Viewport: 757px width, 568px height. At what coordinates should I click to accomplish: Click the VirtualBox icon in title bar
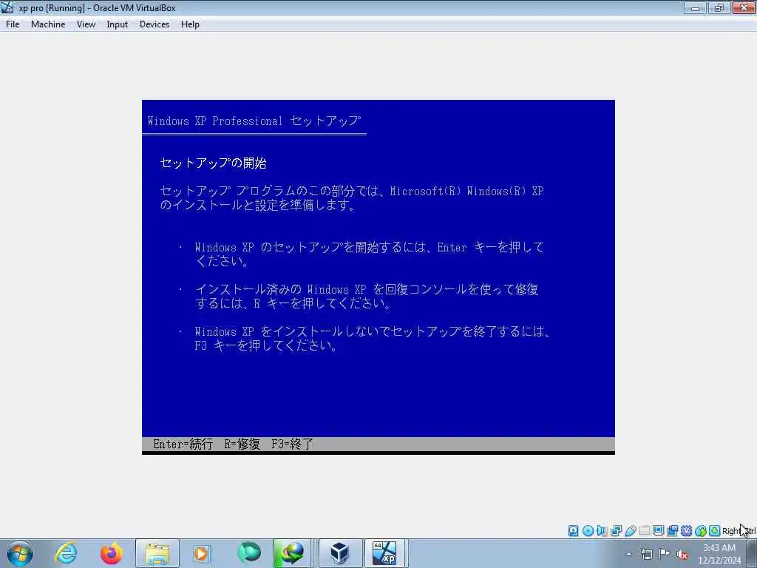pos(7,7)
